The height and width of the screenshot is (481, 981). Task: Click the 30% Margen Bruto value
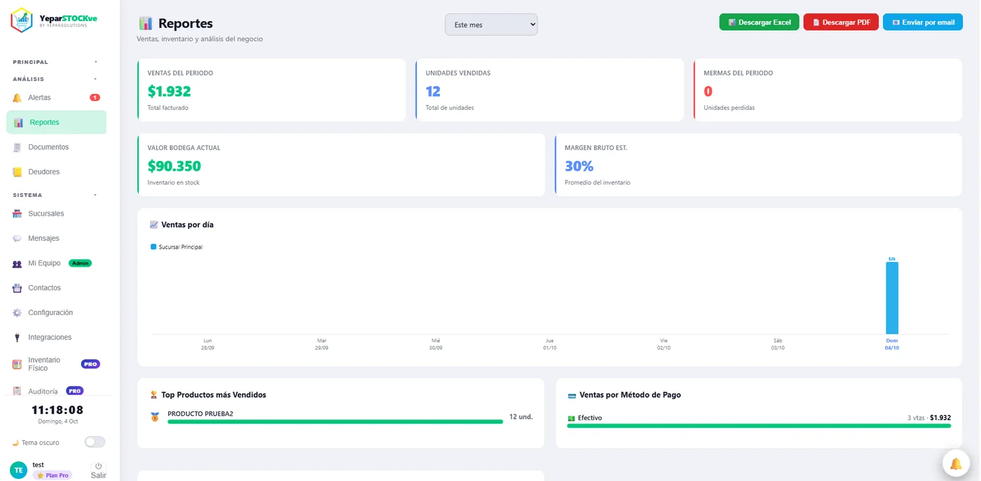click(579, 166)
